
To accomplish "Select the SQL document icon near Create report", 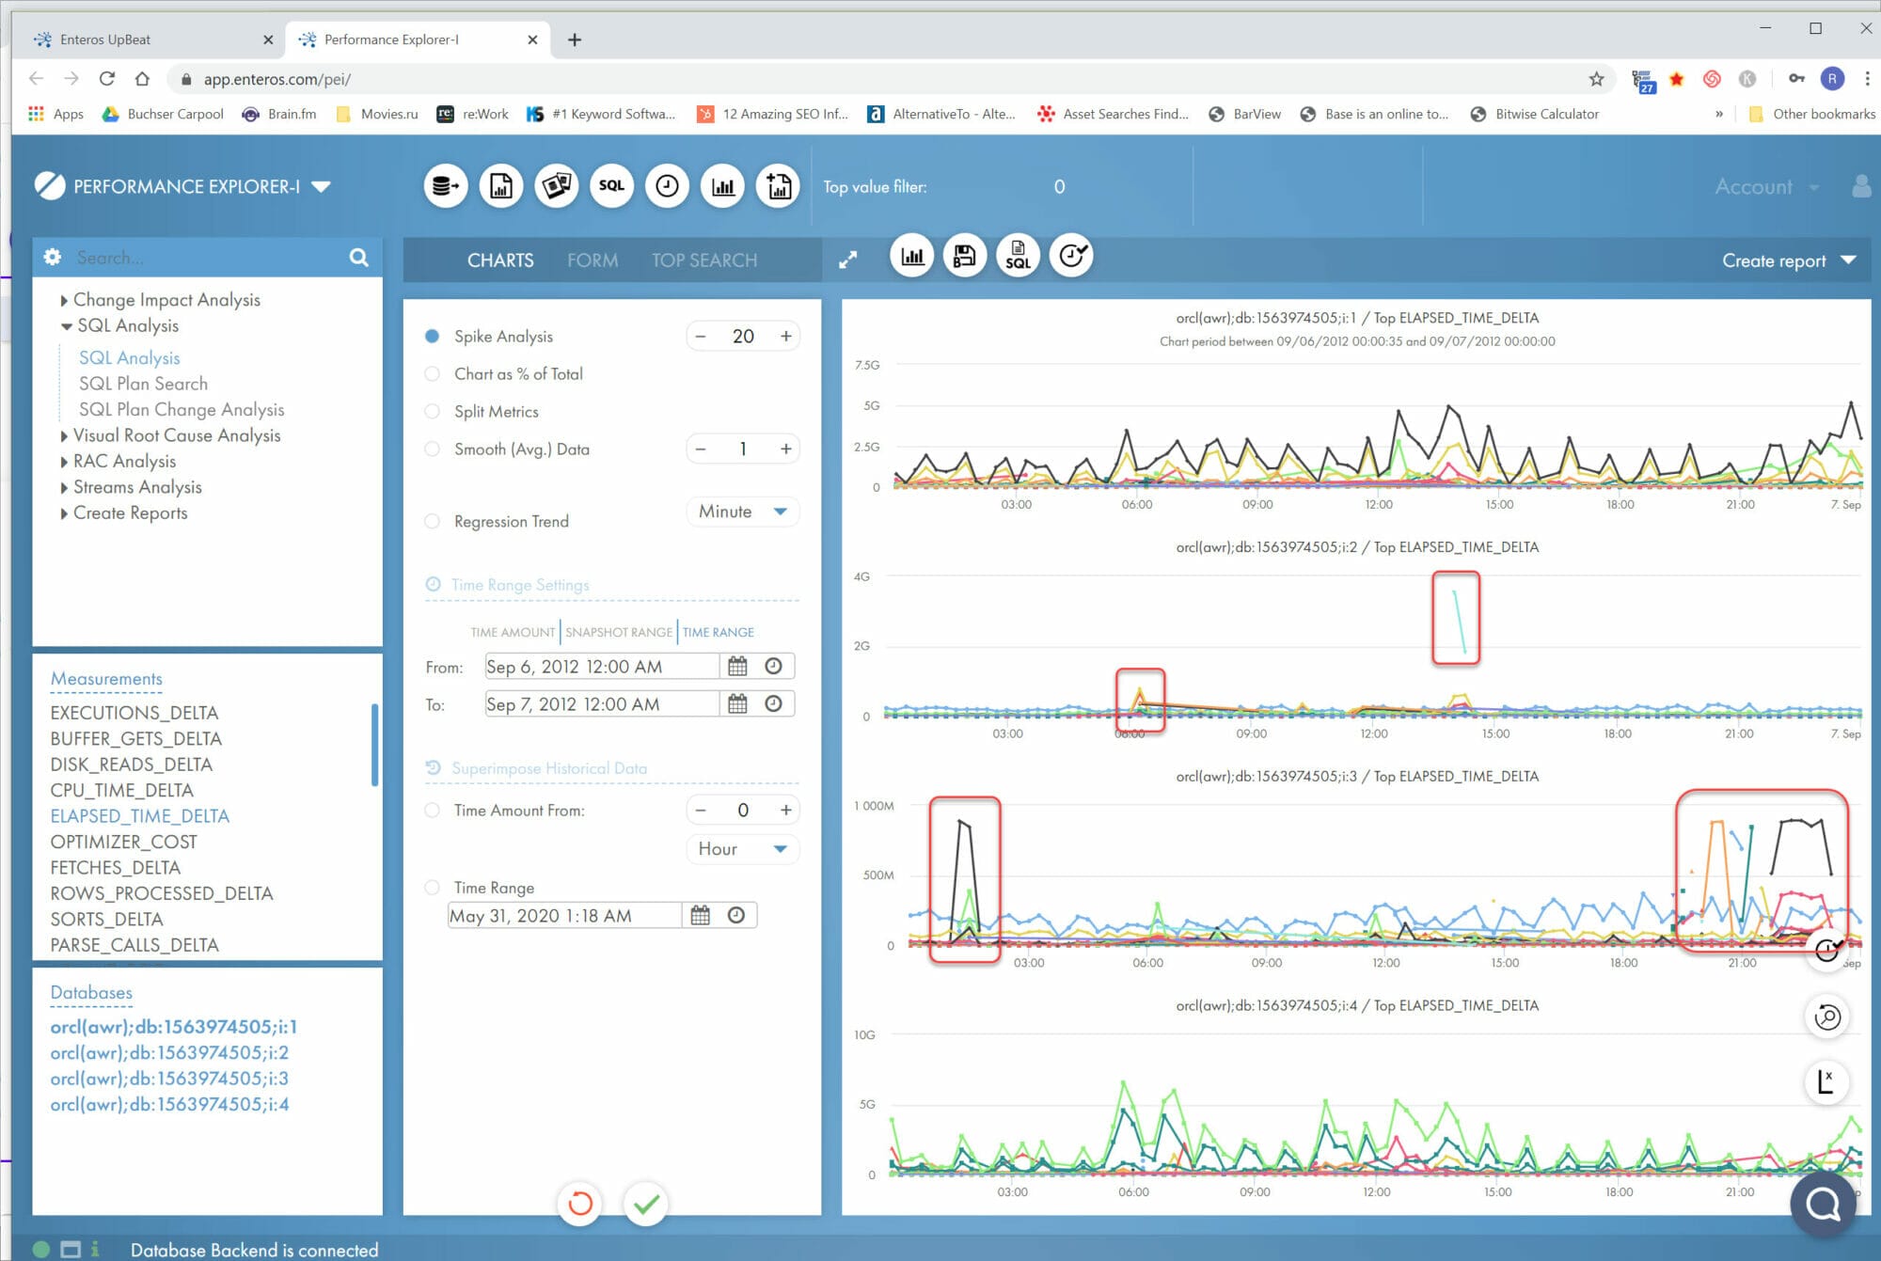I will (1018, 255).
